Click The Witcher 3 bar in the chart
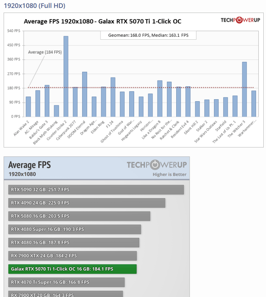Viewport: 266px width, 297px height. 244,89
